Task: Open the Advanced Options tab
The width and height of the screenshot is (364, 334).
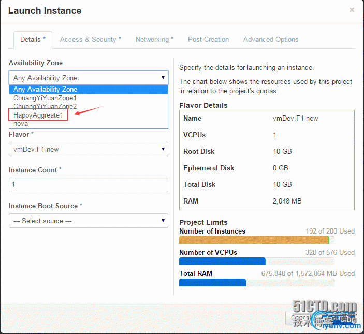Action: pyautogui.click(x=270, y=40)
